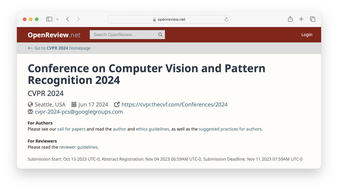Click the external link icon beside conference URL
338x191 pixels.
click(x=117, y=105)
